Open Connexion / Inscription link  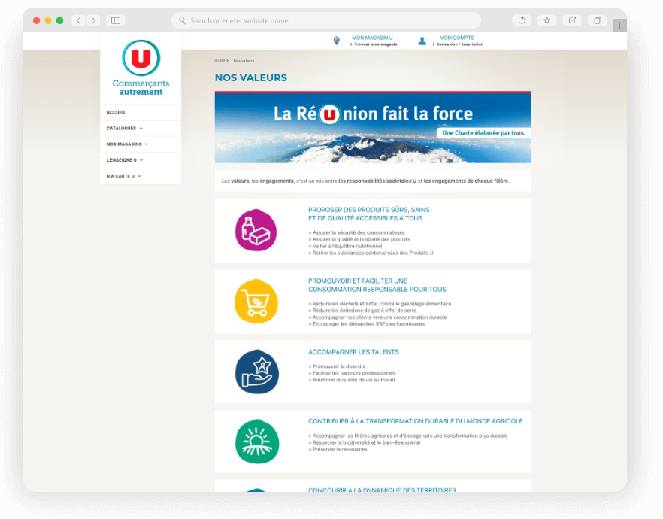pos(462,44)
